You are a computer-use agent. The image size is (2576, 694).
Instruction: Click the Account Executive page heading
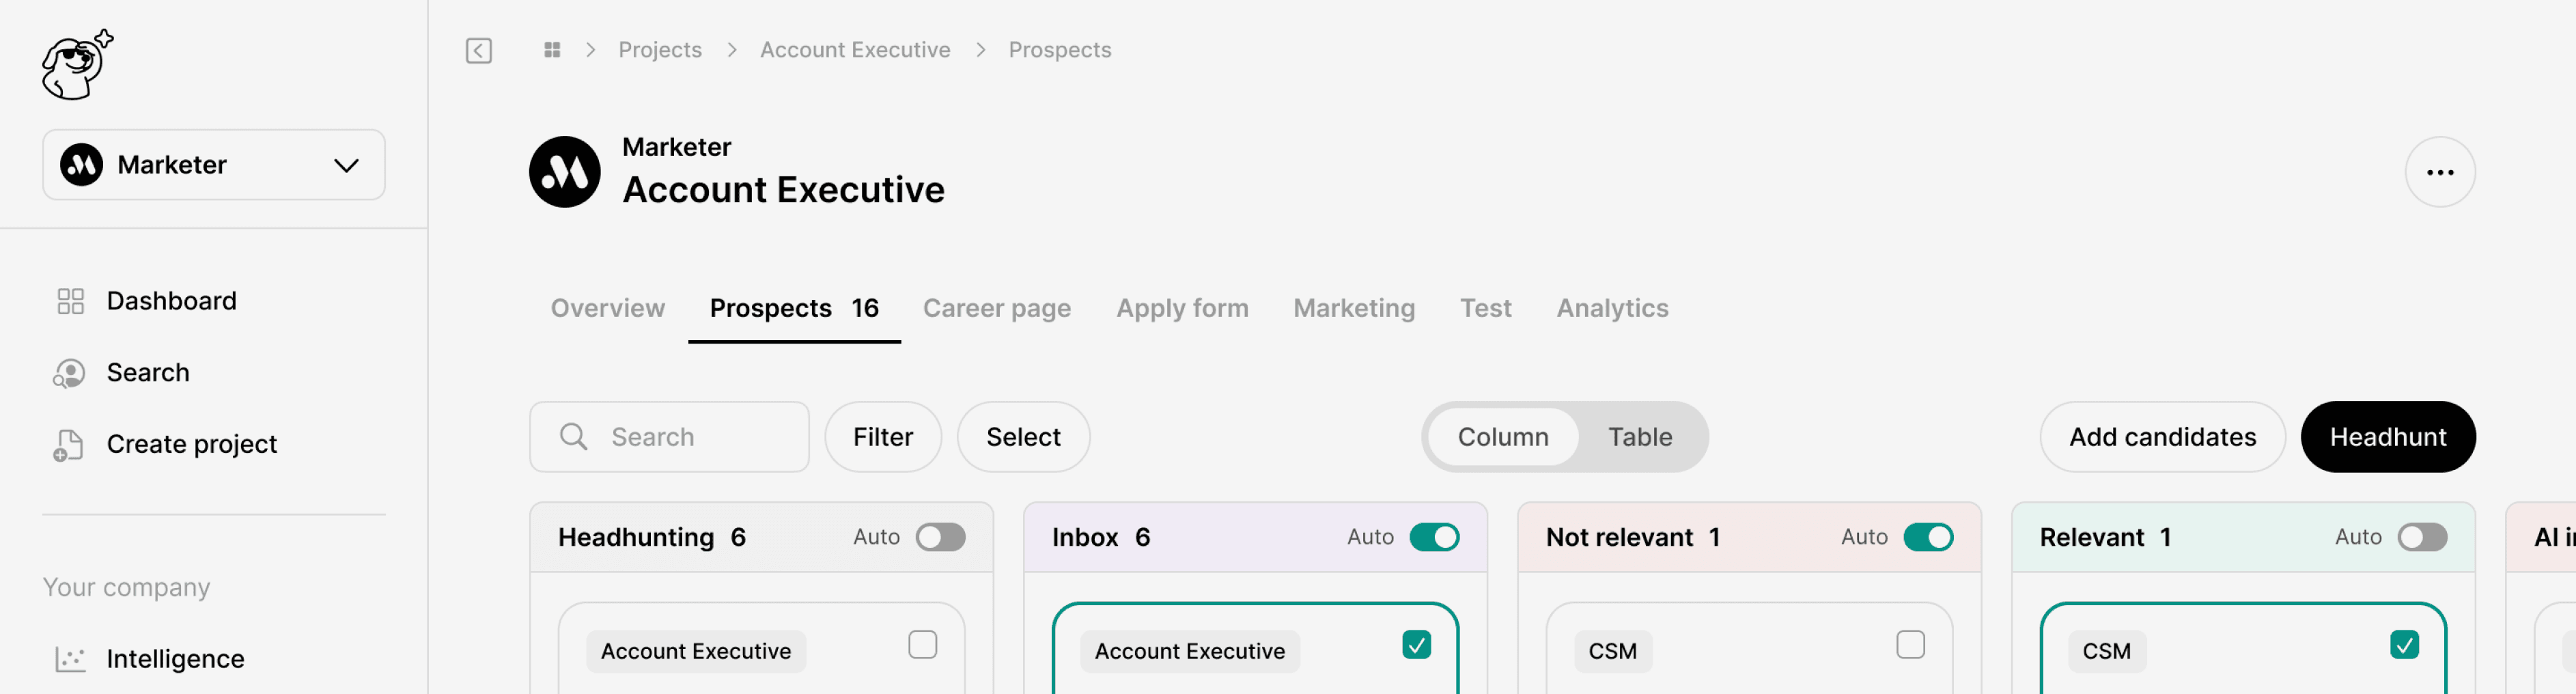784,190
